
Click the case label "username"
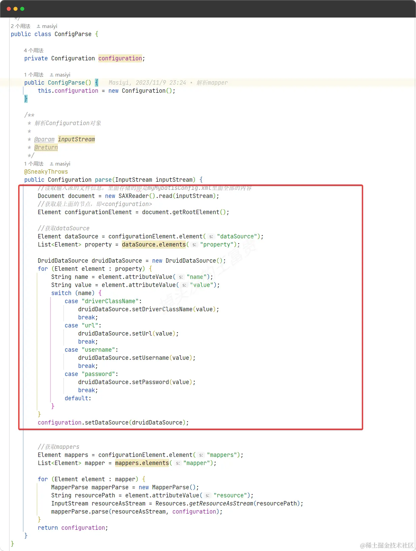point(98,350)
